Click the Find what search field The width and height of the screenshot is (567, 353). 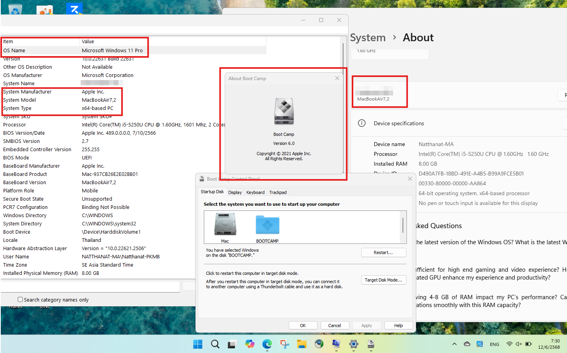coord(90,286)
